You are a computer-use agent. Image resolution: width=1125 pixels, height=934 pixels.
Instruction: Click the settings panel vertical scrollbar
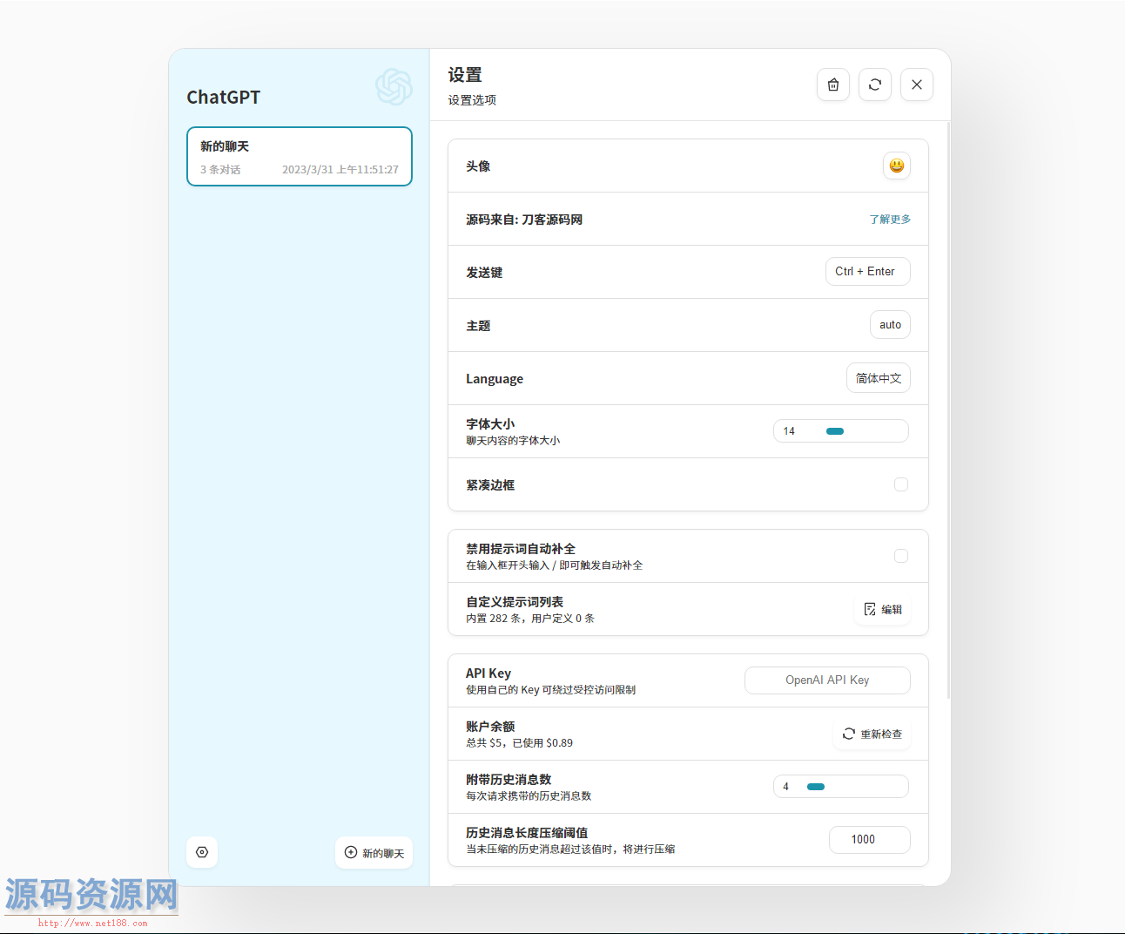click(x=948, y=409)
